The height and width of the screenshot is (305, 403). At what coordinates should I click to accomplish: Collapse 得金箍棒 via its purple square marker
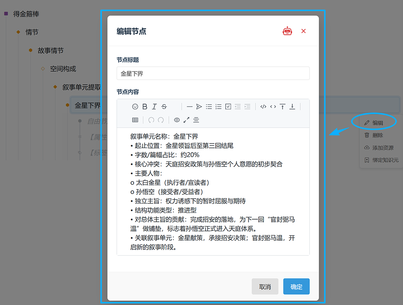point(6,14)
